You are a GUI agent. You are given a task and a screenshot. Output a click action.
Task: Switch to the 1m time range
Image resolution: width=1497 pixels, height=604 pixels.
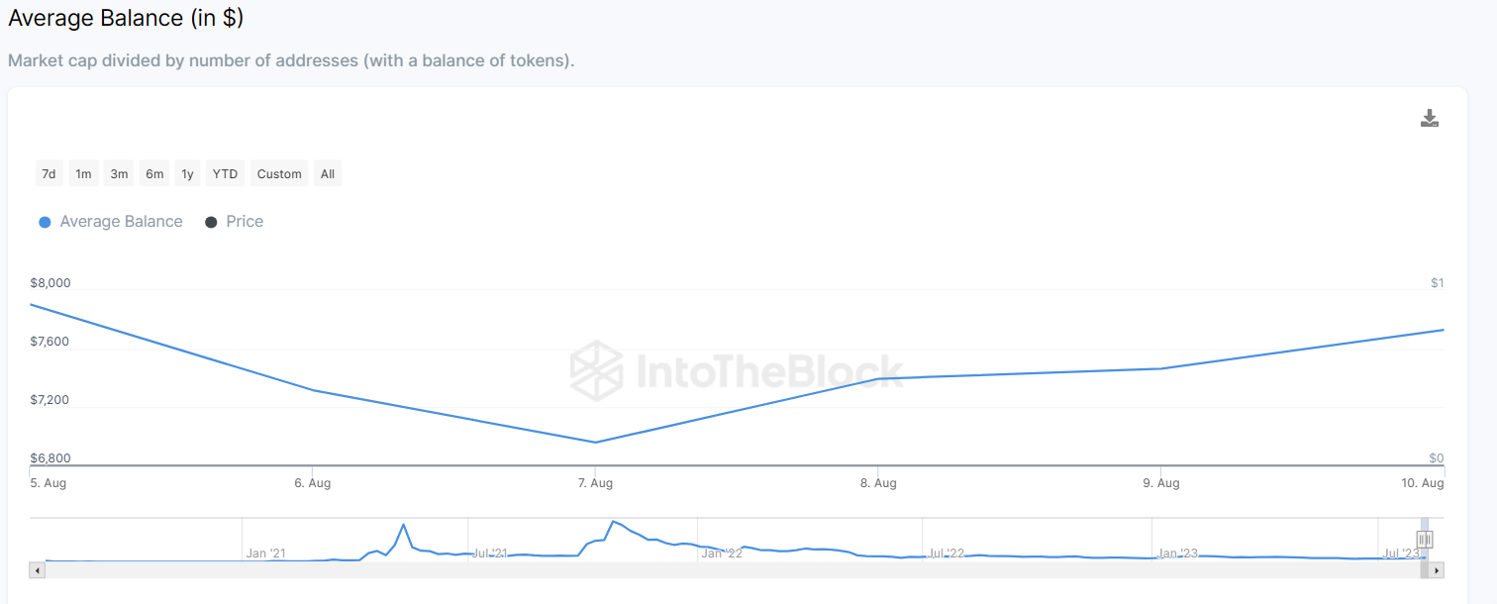pos(84,174)
